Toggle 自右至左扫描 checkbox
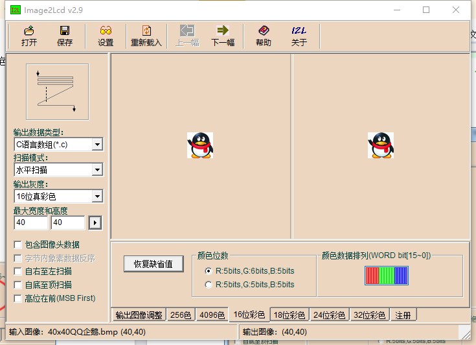 [18, 272]
